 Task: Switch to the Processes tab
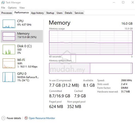click(x=7, y=13)
